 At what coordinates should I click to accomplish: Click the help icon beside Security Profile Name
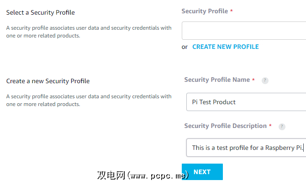[x=265, y=80]
